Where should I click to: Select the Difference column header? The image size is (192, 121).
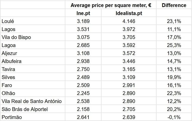coord(174,5)
